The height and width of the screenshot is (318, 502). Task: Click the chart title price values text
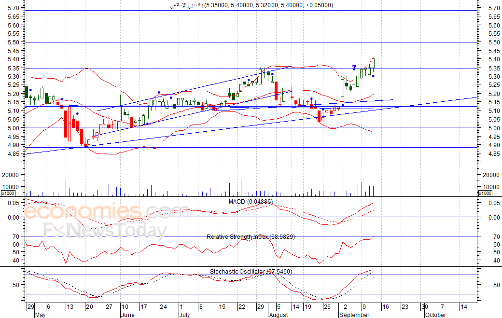tap(269, 5)
